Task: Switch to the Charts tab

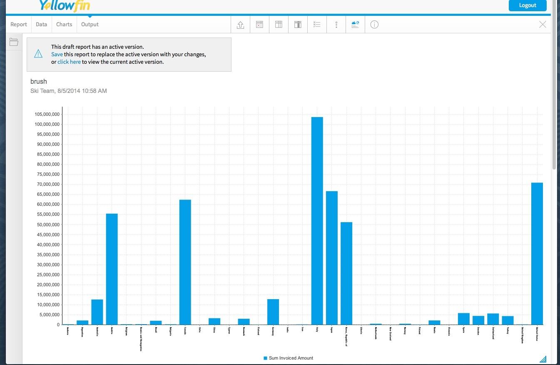Action: point(64,25)
